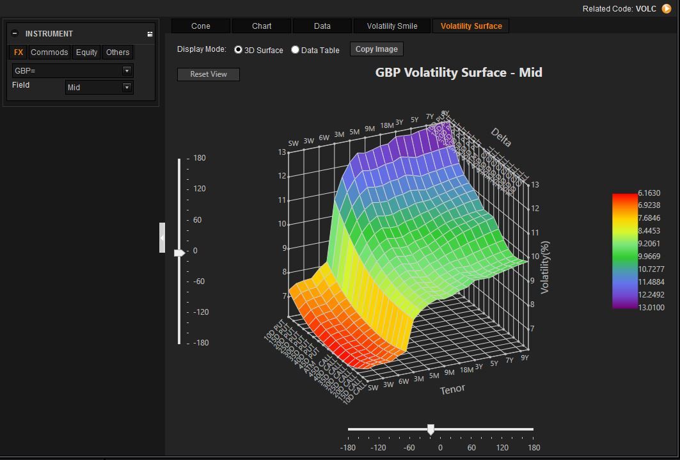Click the Reset View button

[x=209, y=74]
